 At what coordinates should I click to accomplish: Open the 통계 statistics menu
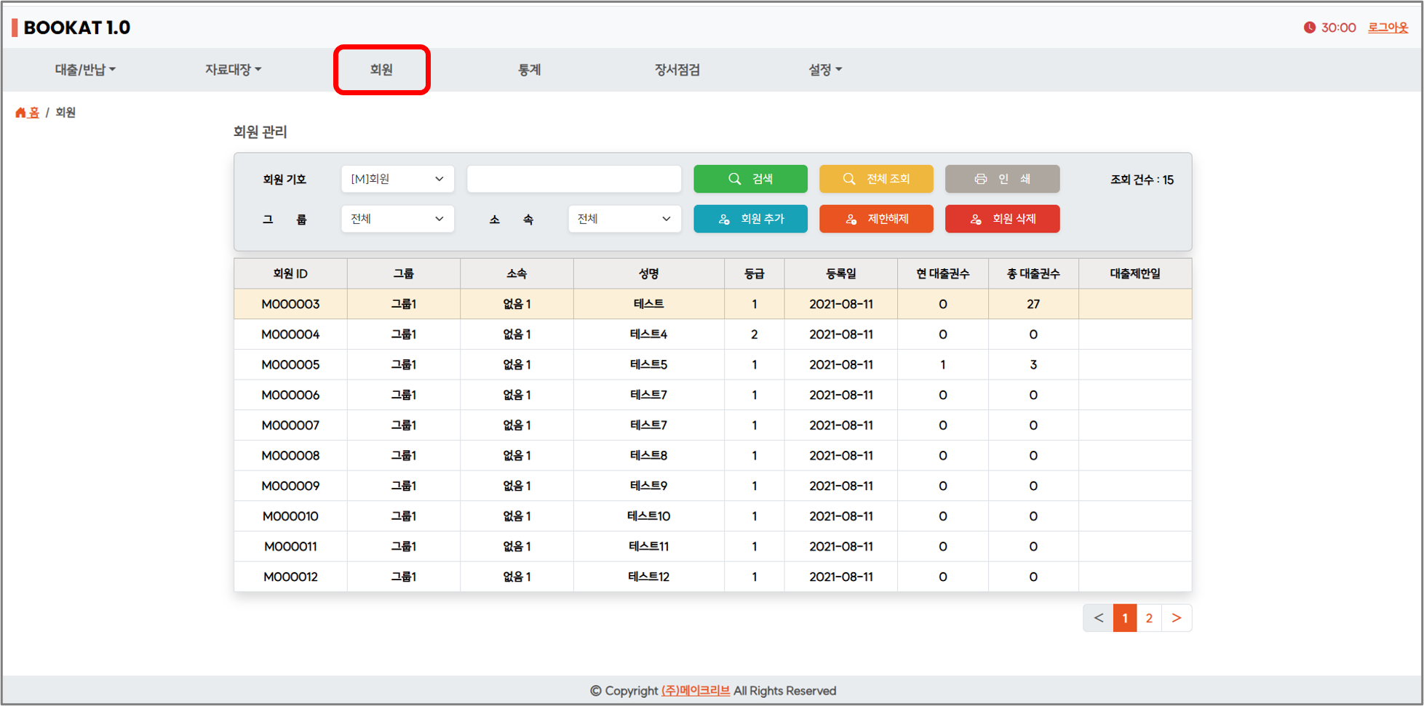529,70
